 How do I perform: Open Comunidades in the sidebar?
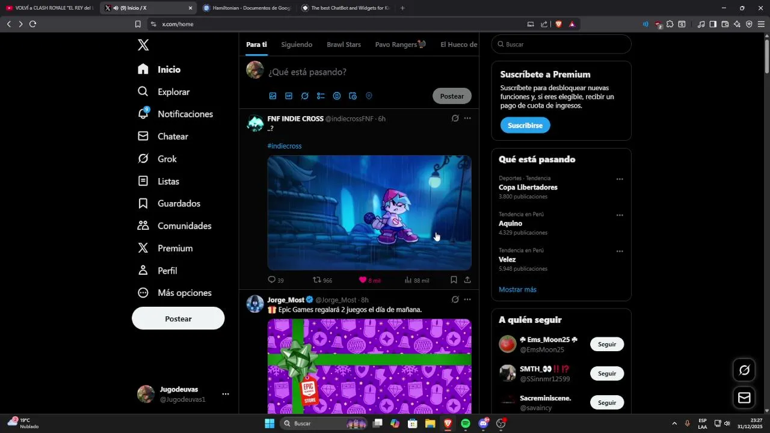(174, 226)
